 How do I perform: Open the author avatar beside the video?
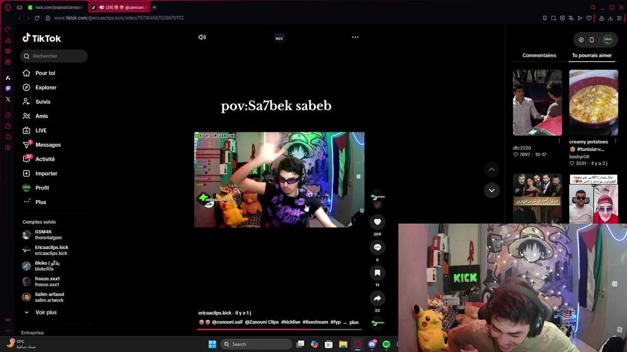coord(377,197)
